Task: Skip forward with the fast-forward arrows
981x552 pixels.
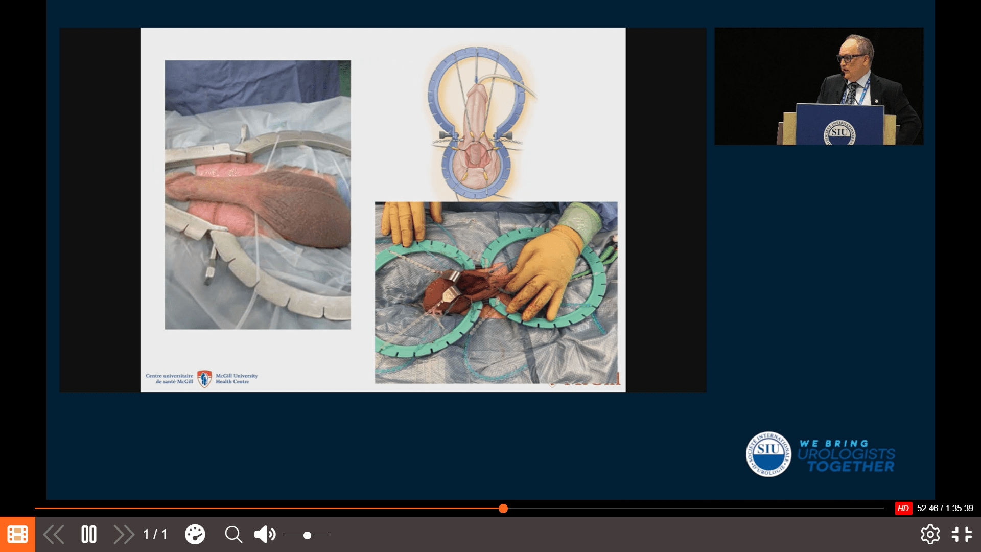Action: click(x=124, y=535)
